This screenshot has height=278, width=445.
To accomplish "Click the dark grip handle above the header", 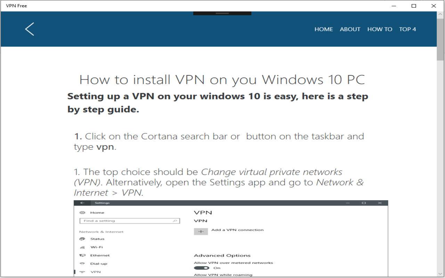I will (x=222, y=13).
